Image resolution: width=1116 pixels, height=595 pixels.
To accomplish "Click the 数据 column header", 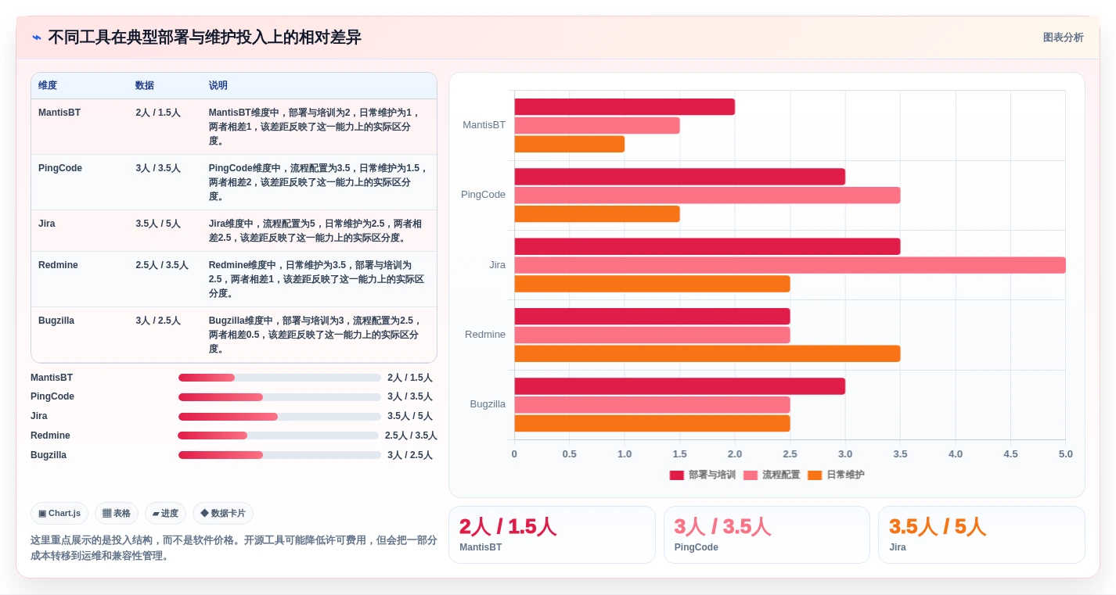I will coord(144,85).
